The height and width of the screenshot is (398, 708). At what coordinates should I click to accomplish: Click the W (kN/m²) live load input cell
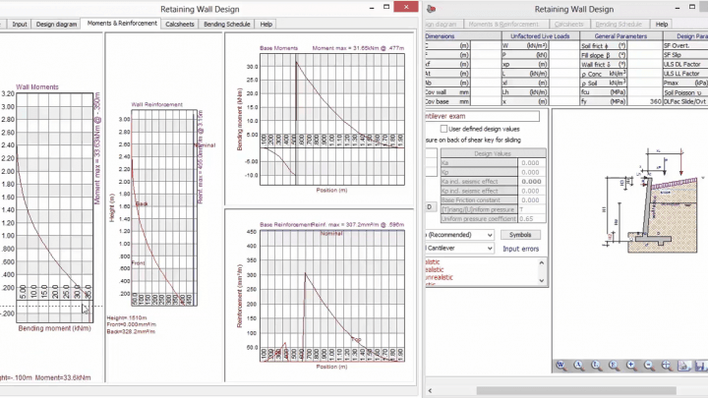click(x=564, y=45)
